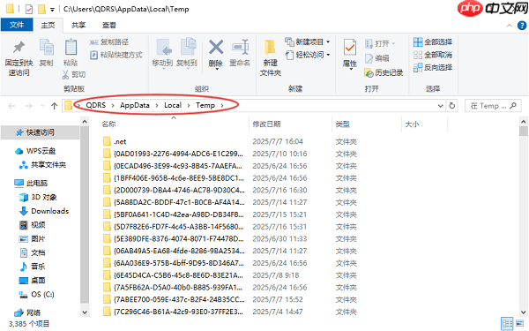Image resolution: width=529 pixels, height=331 pixels.
Task: Open Help with the blue question icon
Action: [522, 26]
